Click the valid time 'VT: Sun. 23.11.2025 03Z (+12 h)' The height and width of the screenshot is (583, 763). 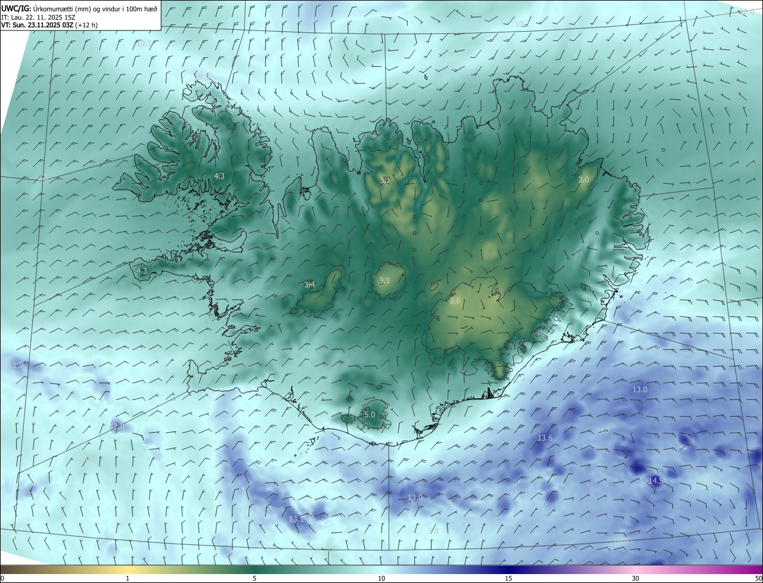tap(49, 25)
